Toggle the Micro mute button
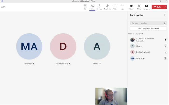169x105 pixels. 139,7
